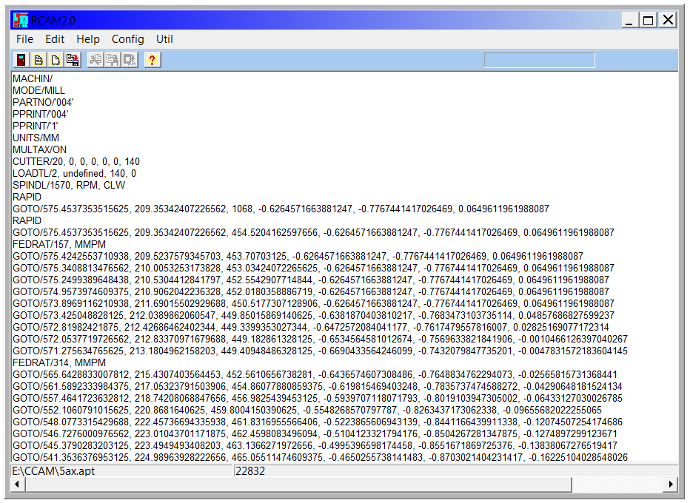Screen dimensions: 690x503
Task: Open the Edit menu
Action: [x=55, y=39]
